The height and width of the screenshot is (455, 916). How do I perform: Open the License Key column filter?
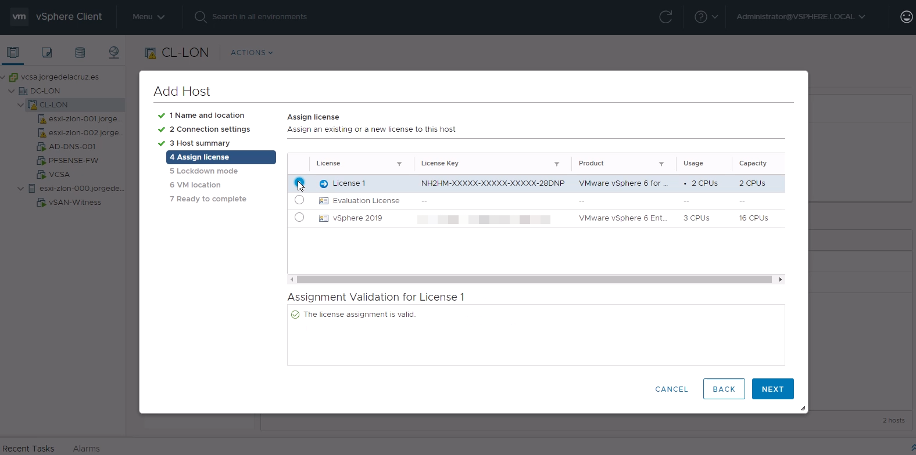tap(557, 164)
